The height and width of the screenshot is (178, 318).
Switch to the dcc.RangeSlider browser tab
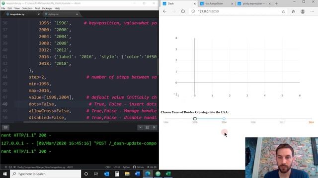point(216,3)
